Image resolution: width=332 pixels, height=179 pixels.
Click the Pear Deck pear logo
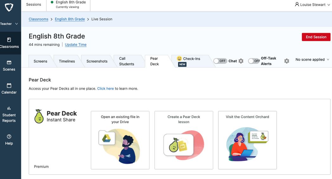pos(39,116)
